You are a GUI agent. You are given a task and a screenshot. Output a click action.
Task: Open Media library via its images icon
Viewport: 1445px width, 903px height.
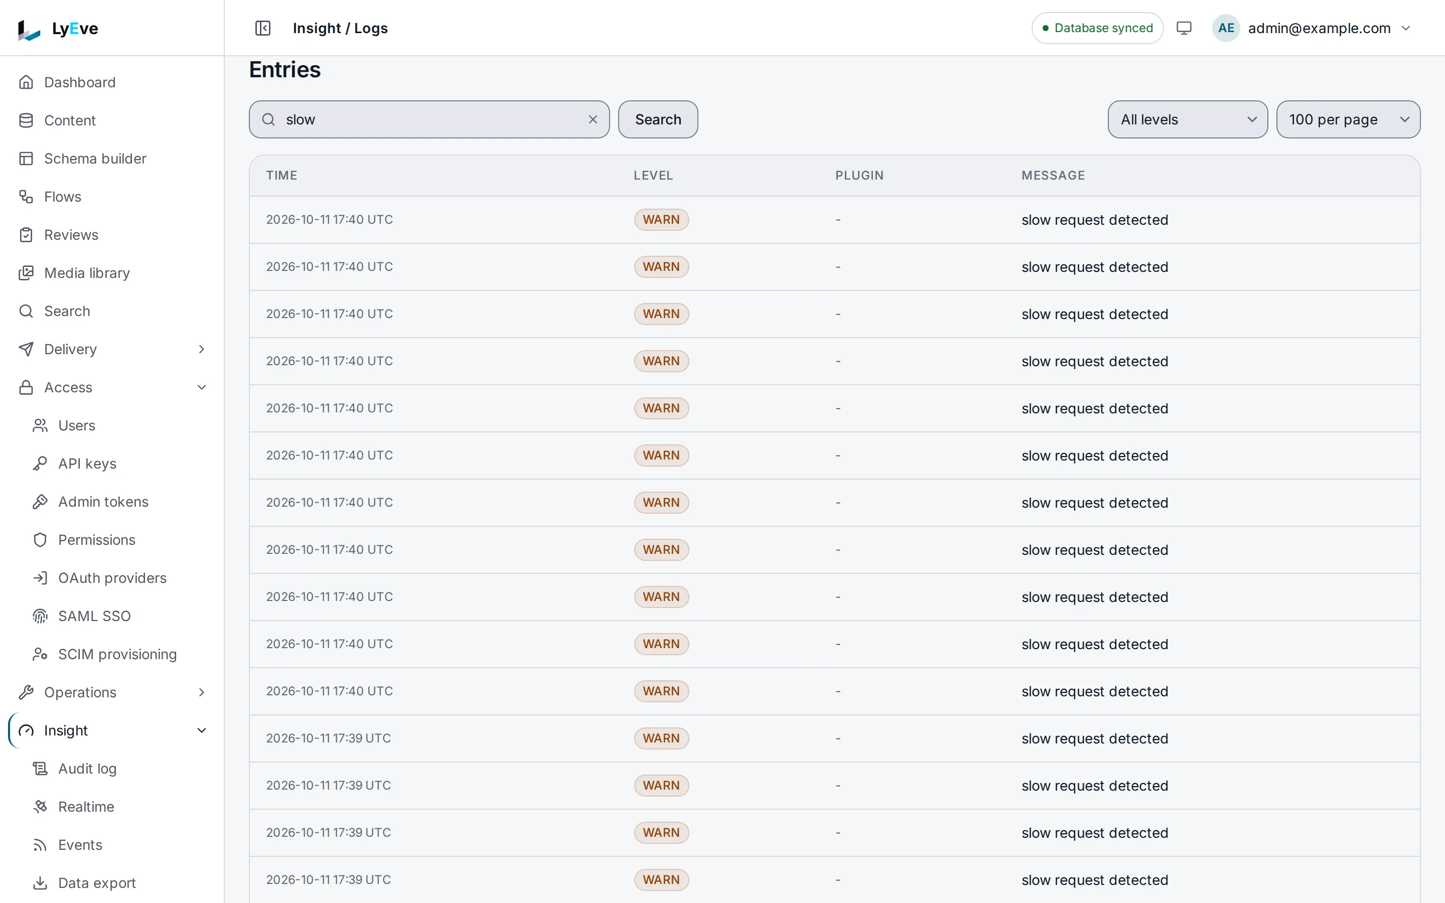click(26, 273)
